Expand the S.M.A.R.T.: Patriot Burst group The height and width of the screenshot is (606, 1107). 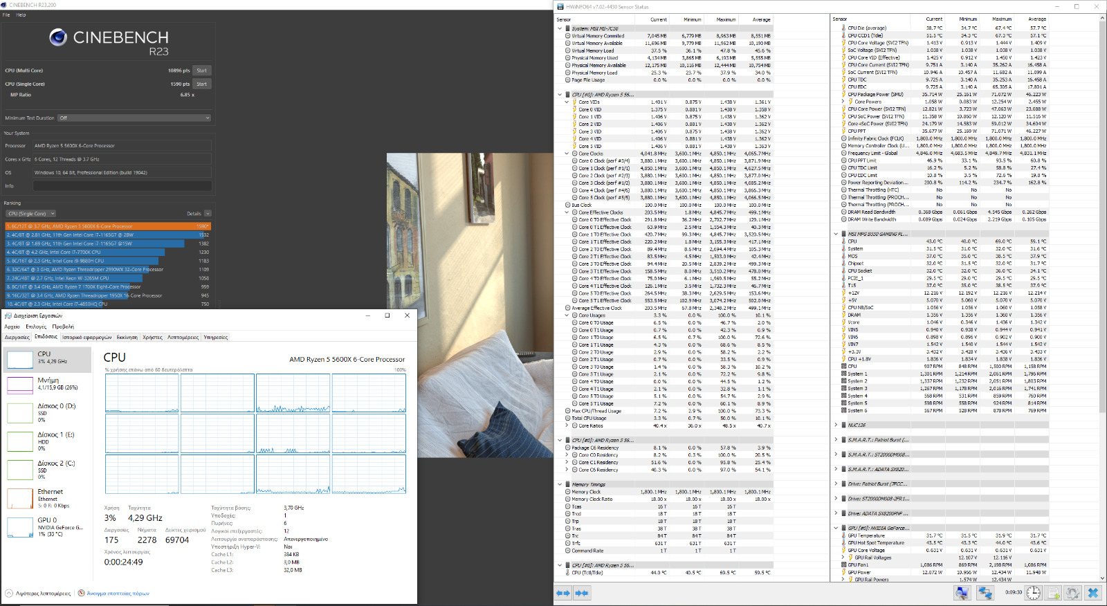click(836, 440)
